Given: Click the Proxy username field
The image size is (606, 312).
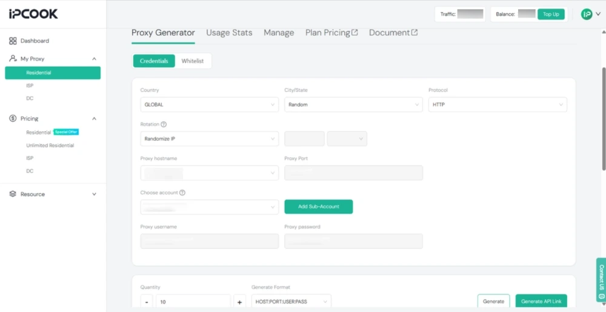Looking at the screenshot, I should pos(210,241).
